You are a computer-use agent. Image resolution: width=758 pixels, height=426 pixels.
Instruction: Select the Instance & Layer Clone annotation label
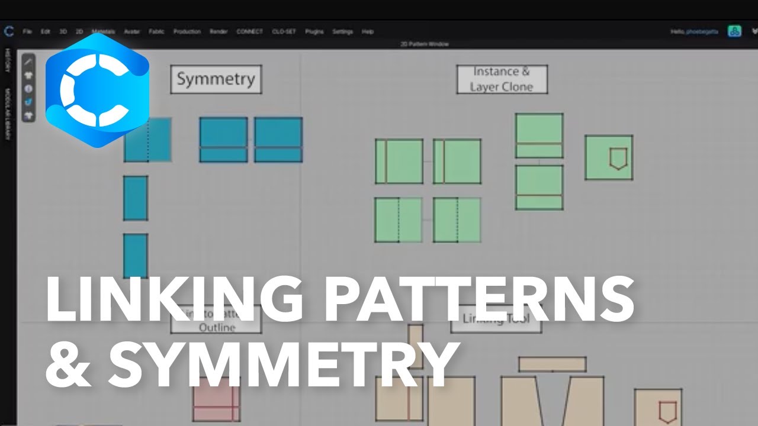pos(502,79)
